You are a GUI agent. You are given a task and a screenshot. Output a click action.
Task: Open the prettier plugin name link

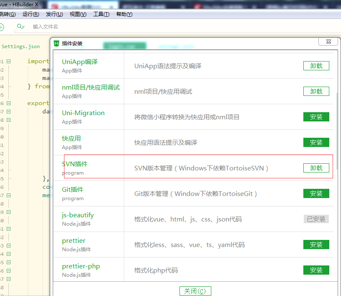point(74,240)
